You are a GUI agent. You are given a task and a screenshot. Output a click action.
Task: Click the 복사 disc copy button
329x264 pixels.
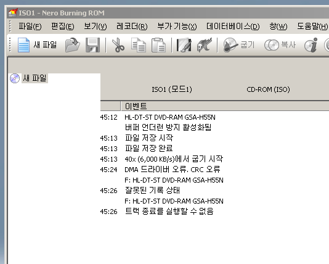click(280, 45)
